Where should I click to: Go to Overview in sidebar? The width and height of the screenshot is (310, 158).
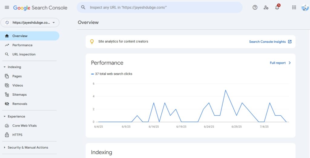point(30,36)
